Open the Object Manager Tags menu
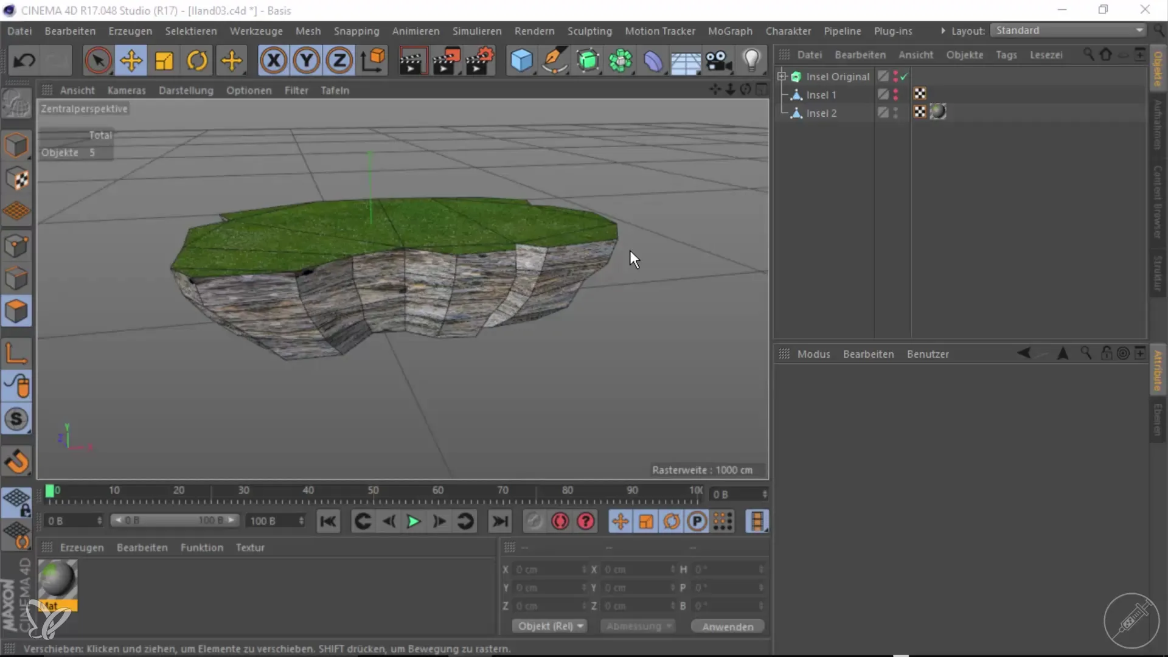This screenshot has width=1168, height=657. [1006, 55]
